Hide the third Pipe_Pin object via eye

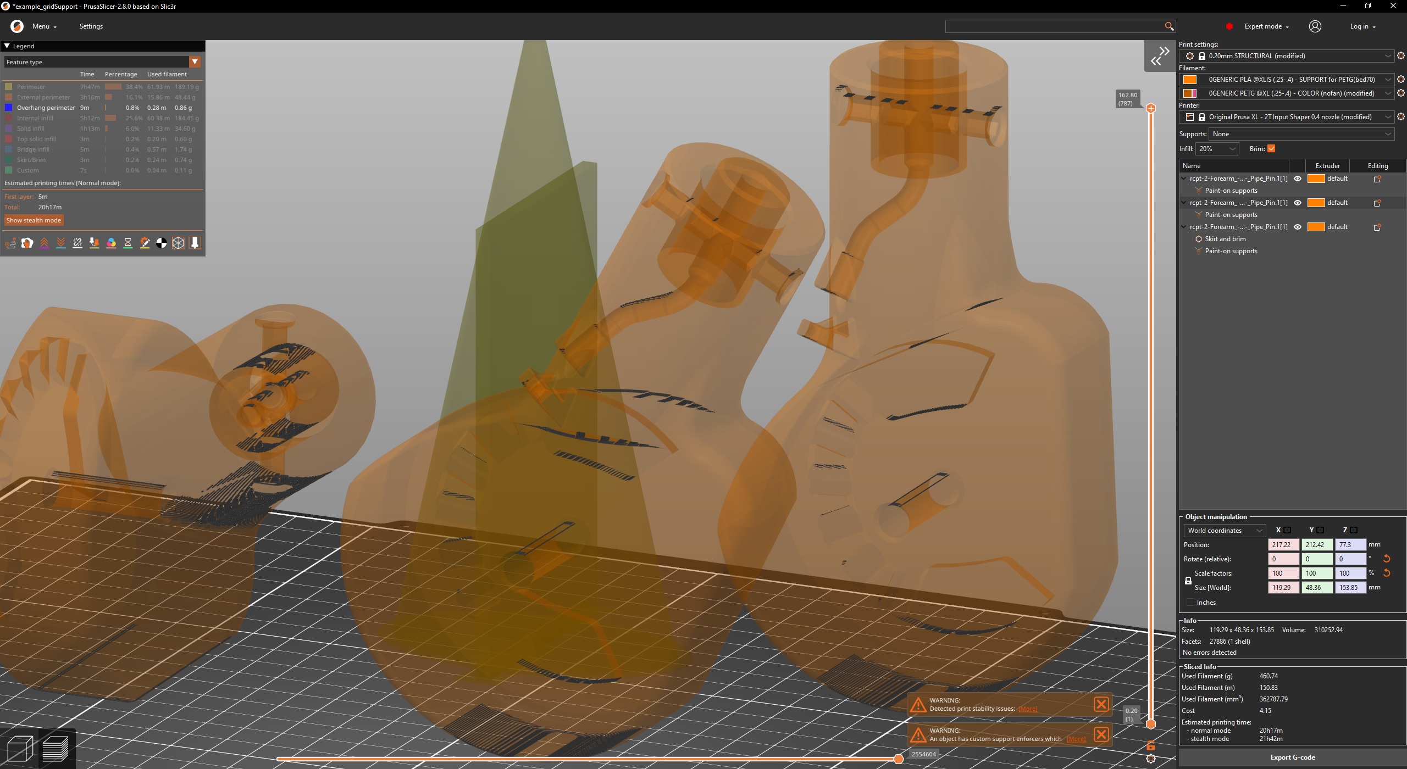(x=1298, y=227)
